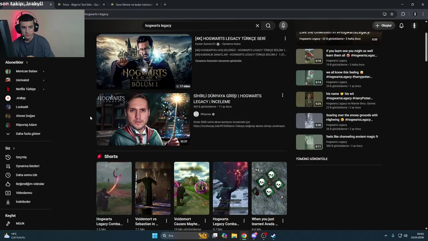Open options for Hogwarts Legacy Comba... first short
Image resolution: width=428 pixels, height=241 pixels.
(128, 221)
